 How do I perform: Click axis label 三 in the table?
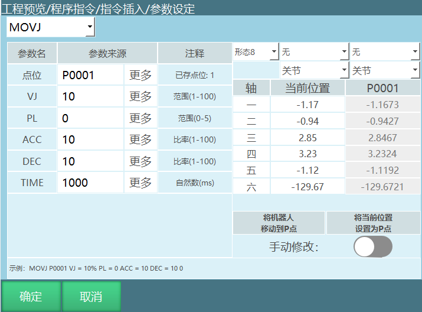pos(251,138)
